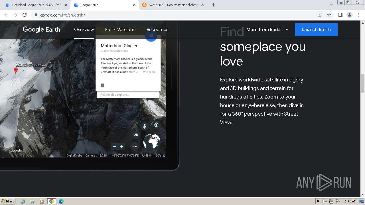
Task: Zoom out with the minus button
Action: (115, 147)
